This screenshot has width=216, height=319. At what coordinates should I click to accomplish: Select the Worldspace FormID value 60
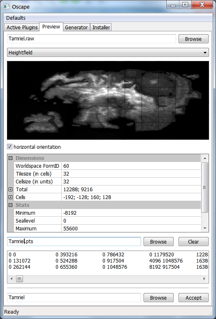pos(131,166)
